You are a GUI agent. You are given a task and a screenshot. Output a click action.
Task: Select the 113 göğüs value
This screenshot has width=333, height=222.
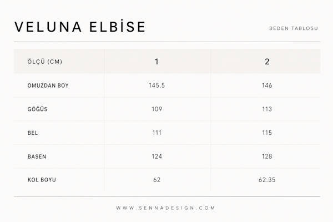267,109
